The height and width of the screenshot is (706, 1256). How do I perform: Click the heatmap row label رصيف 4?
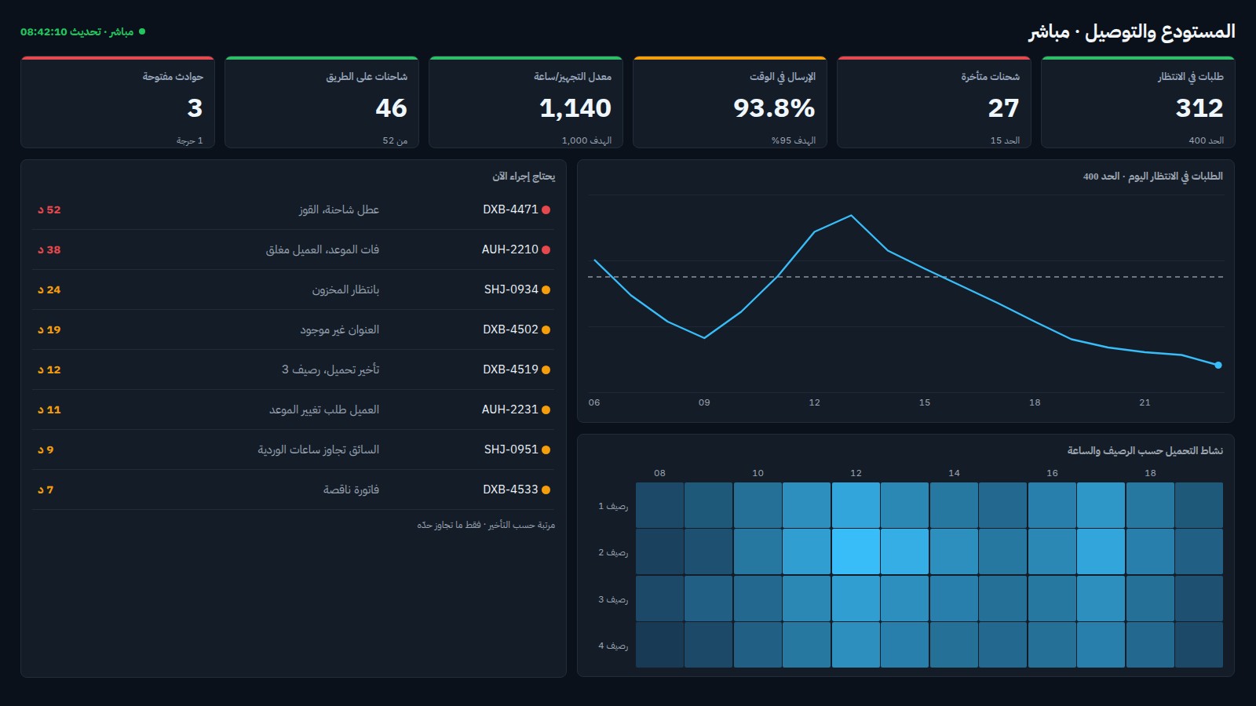pyautogui.click(x=613, y=646)
